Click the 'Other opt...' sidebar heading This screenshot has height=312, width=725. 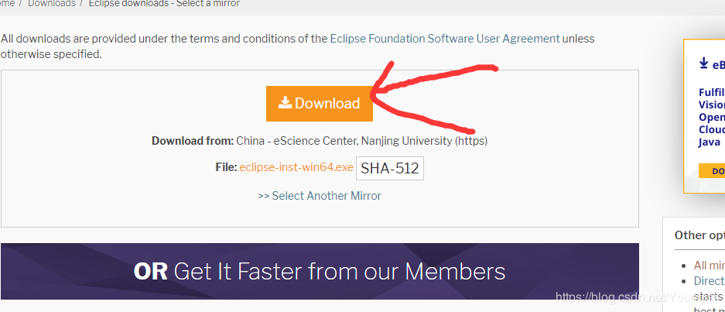(699, 235)
